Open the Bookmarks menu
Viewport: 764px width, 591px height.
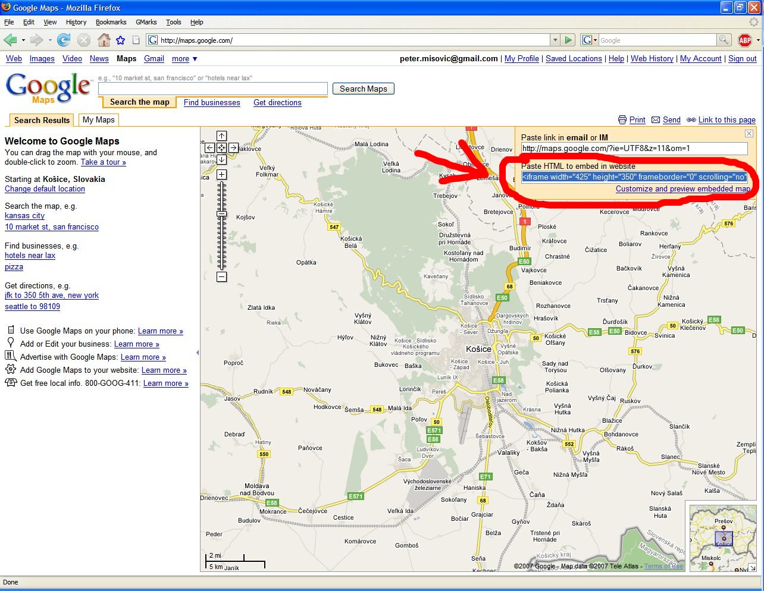111,22
